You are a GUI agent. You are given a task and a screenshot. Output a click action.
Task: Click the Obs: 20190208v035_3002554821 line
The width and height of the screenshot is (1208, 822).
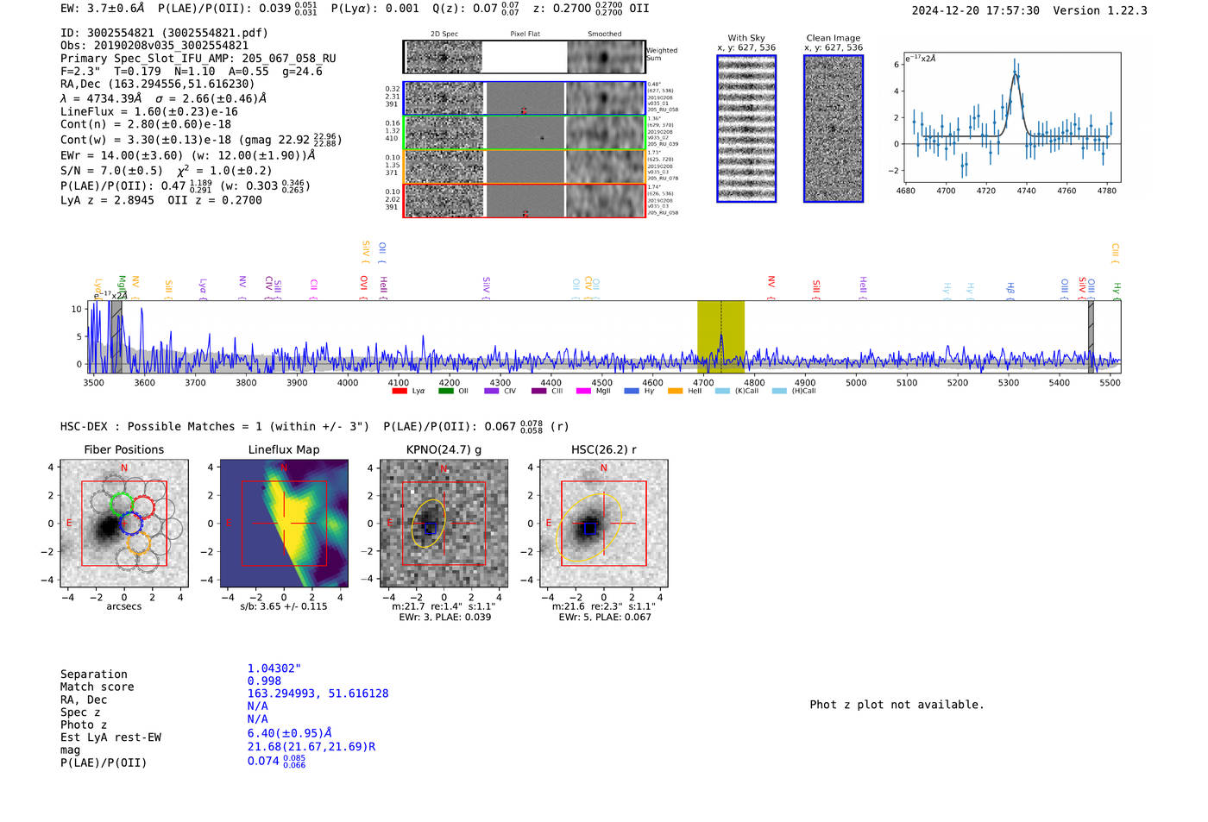click(154, 46)
